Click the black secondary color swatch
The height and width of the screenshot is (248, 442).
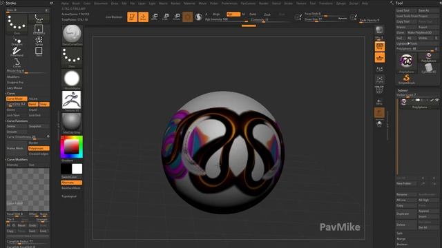pyautogui.click(x=66, y=169)
